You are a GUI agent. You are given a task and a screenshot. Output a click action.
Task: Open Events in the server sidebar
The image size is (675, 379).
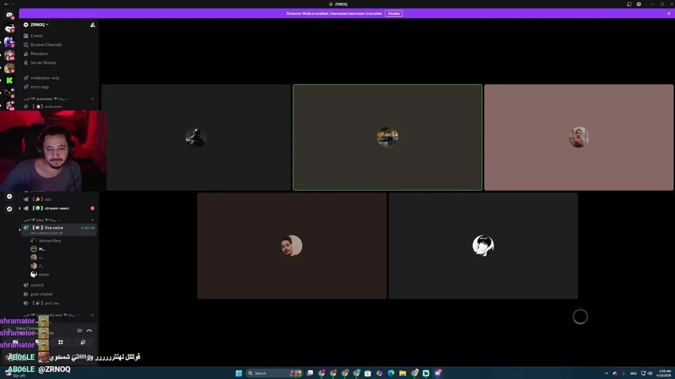(59, 36)
